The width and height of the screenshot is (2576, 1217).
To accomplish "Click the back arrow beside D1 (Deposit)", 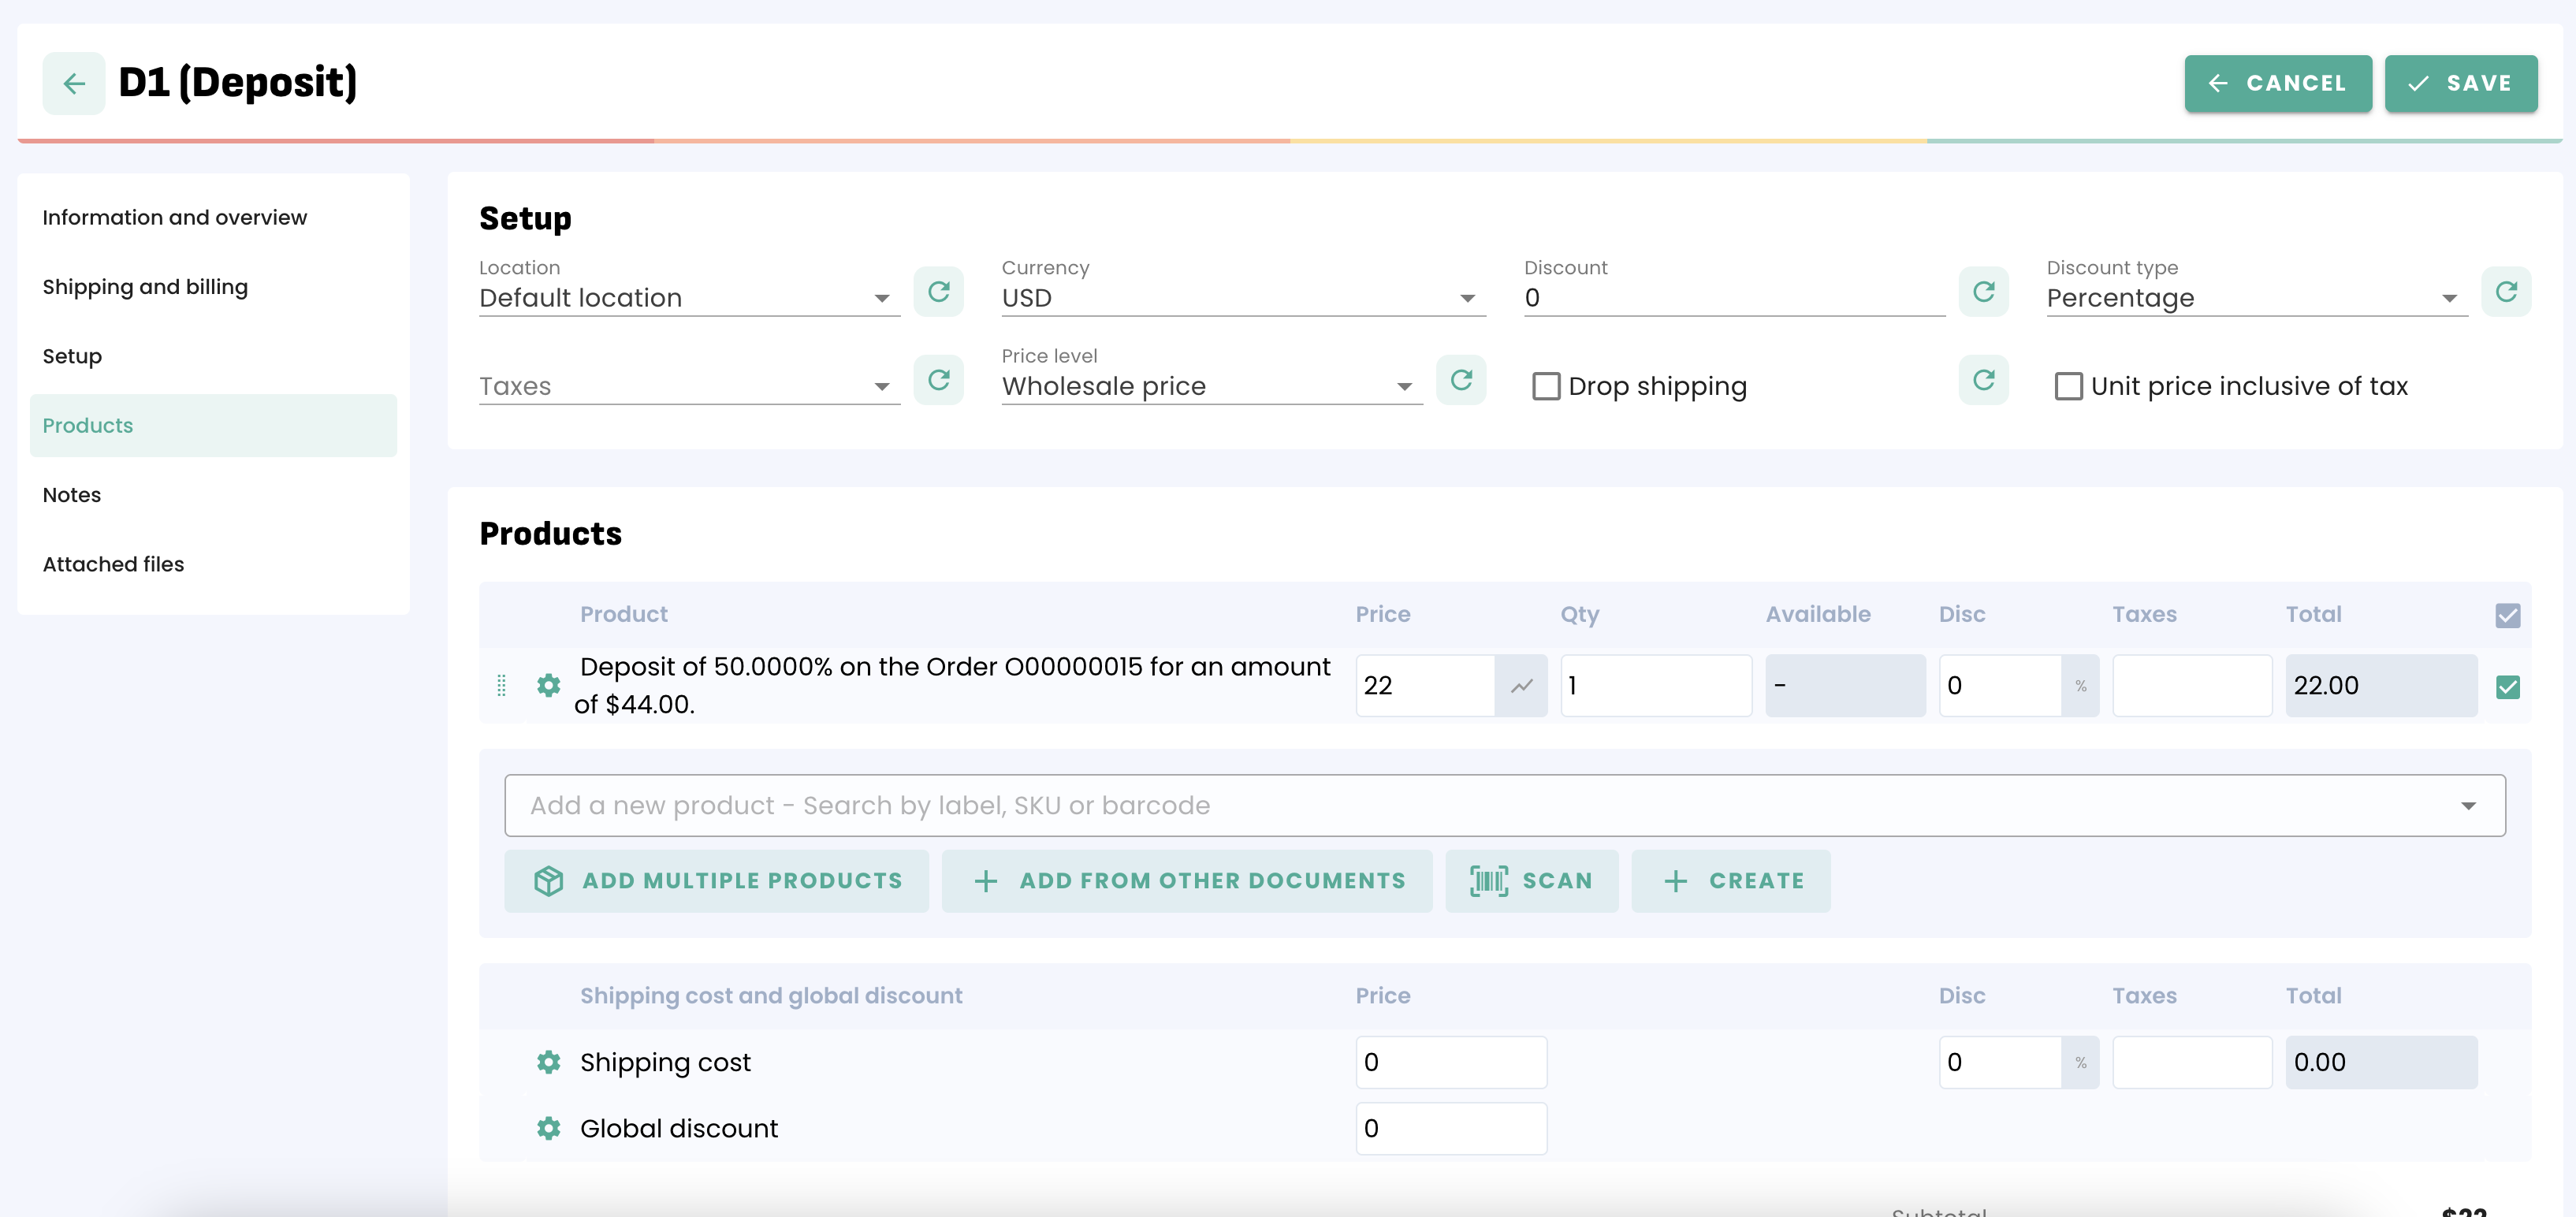I will (74, 83).
